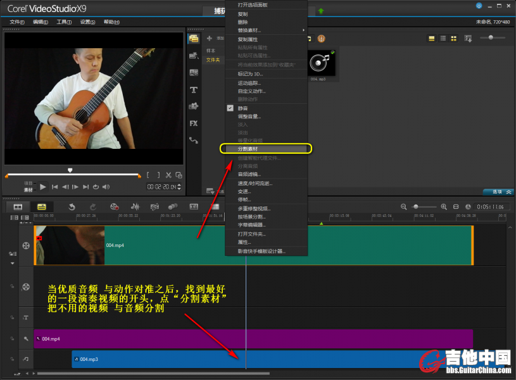This screenshot has width=516, height=380.
Task: Switch to Timeline view
Action: click(42, 207)
